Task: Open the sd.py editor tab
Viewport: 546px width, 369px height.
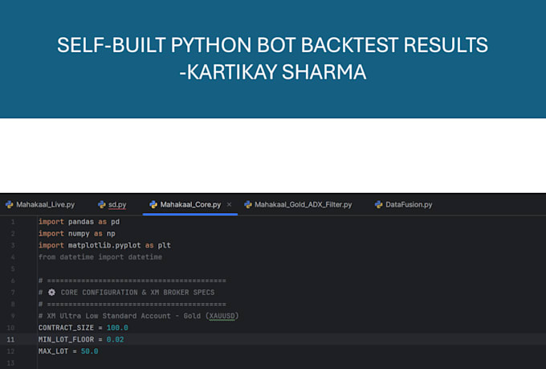Action: [x=112, y=205]
